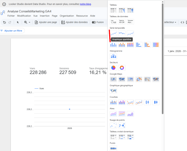Select the 100% stacked column chart

[x=130, y=45]
